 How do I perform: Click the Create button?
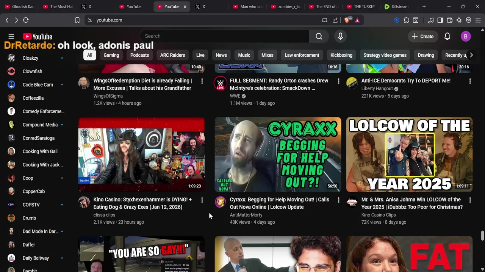pos(422,36)
